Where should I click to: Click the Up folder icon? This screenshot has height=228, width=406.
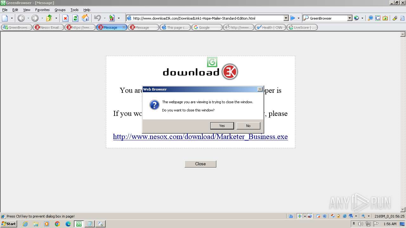point(49,18)
